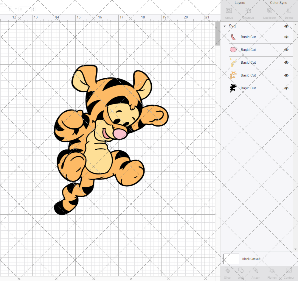This screenshot has width=298, height=281.
Task: Select the Contour tool
Action: click(x=289, y=270)
